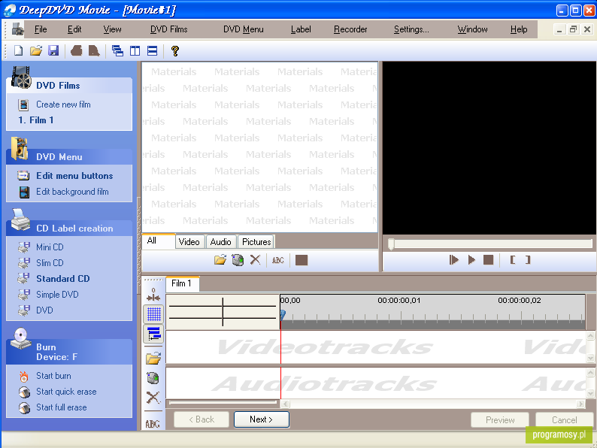Select 1. Film 1 in DVD Films list
Viewport: 597px width, 448px height.
pos(36,120)
